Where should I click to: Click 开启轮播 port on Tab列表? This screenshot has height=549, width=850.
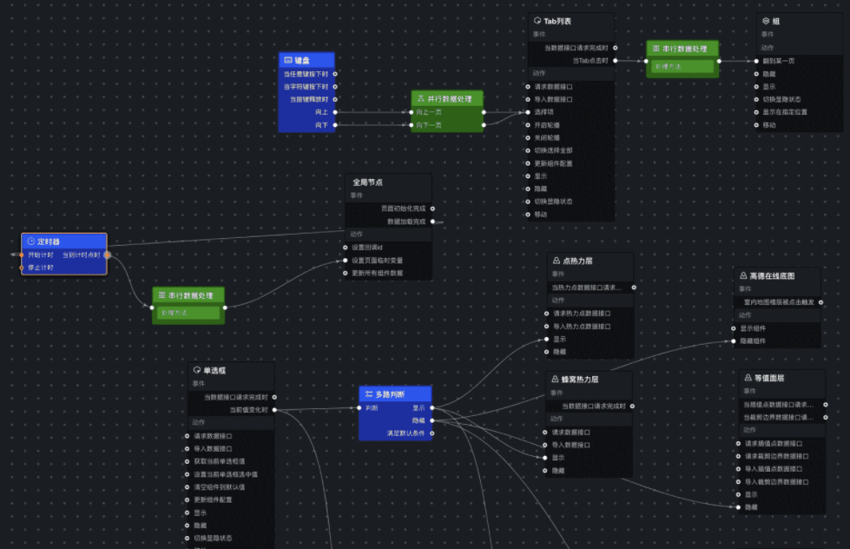[x=528, y=125]
